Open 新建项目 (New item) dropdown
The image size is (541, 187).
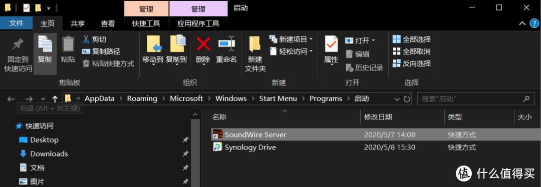[291, 39]
